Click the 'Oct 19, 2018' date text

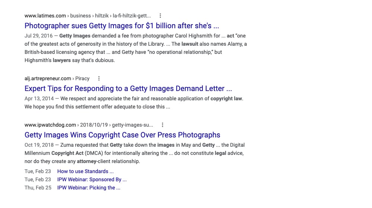pyautogui.click(x=39, y=145)
